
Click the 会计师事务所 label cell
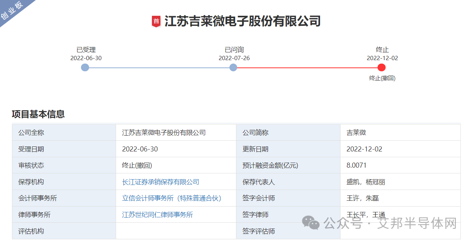64,198
